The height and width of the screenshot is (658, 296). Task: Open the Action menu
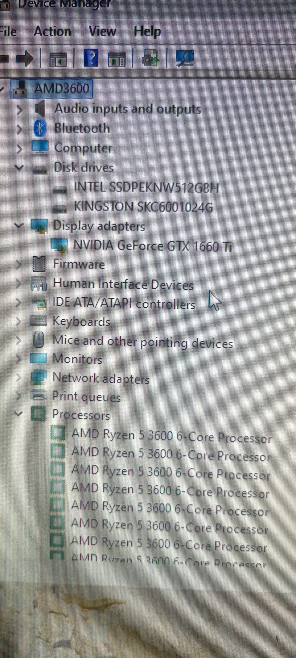(52, 31)
